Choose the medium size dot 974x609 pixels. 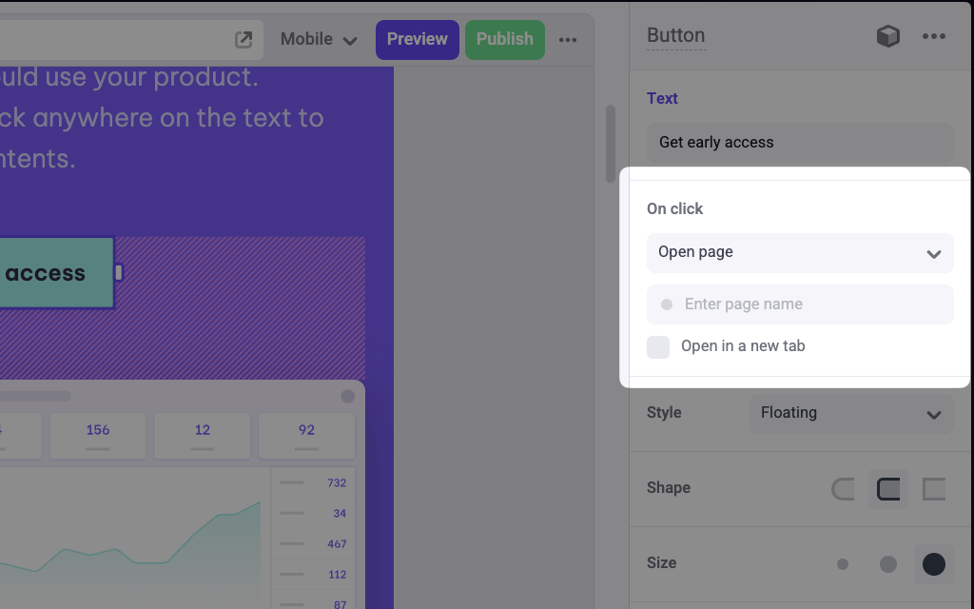888,564
